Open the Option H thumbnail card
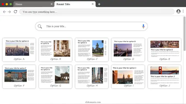The height and width of the screenshot is (104, 186). (92, 77)
